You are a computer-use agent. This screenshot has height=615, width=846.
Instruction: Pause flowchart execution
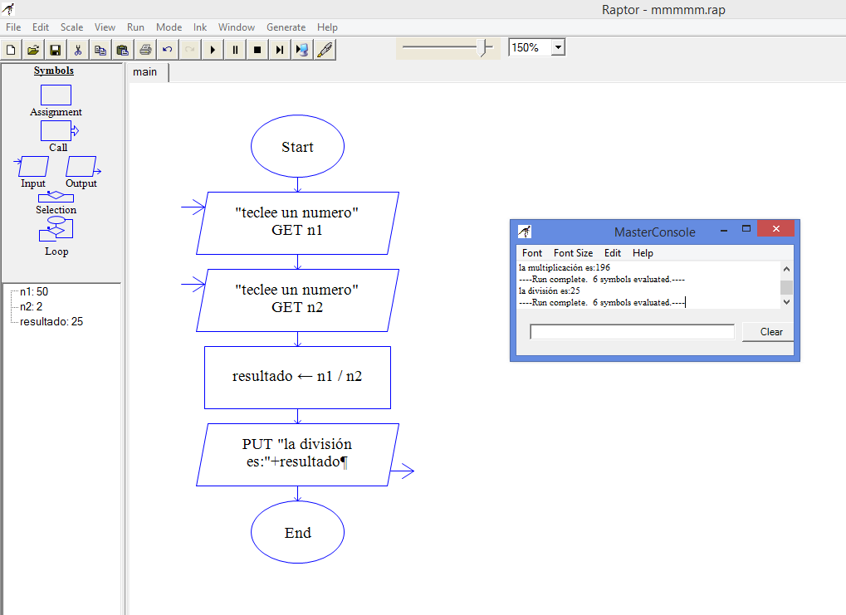tap(235, 49)
